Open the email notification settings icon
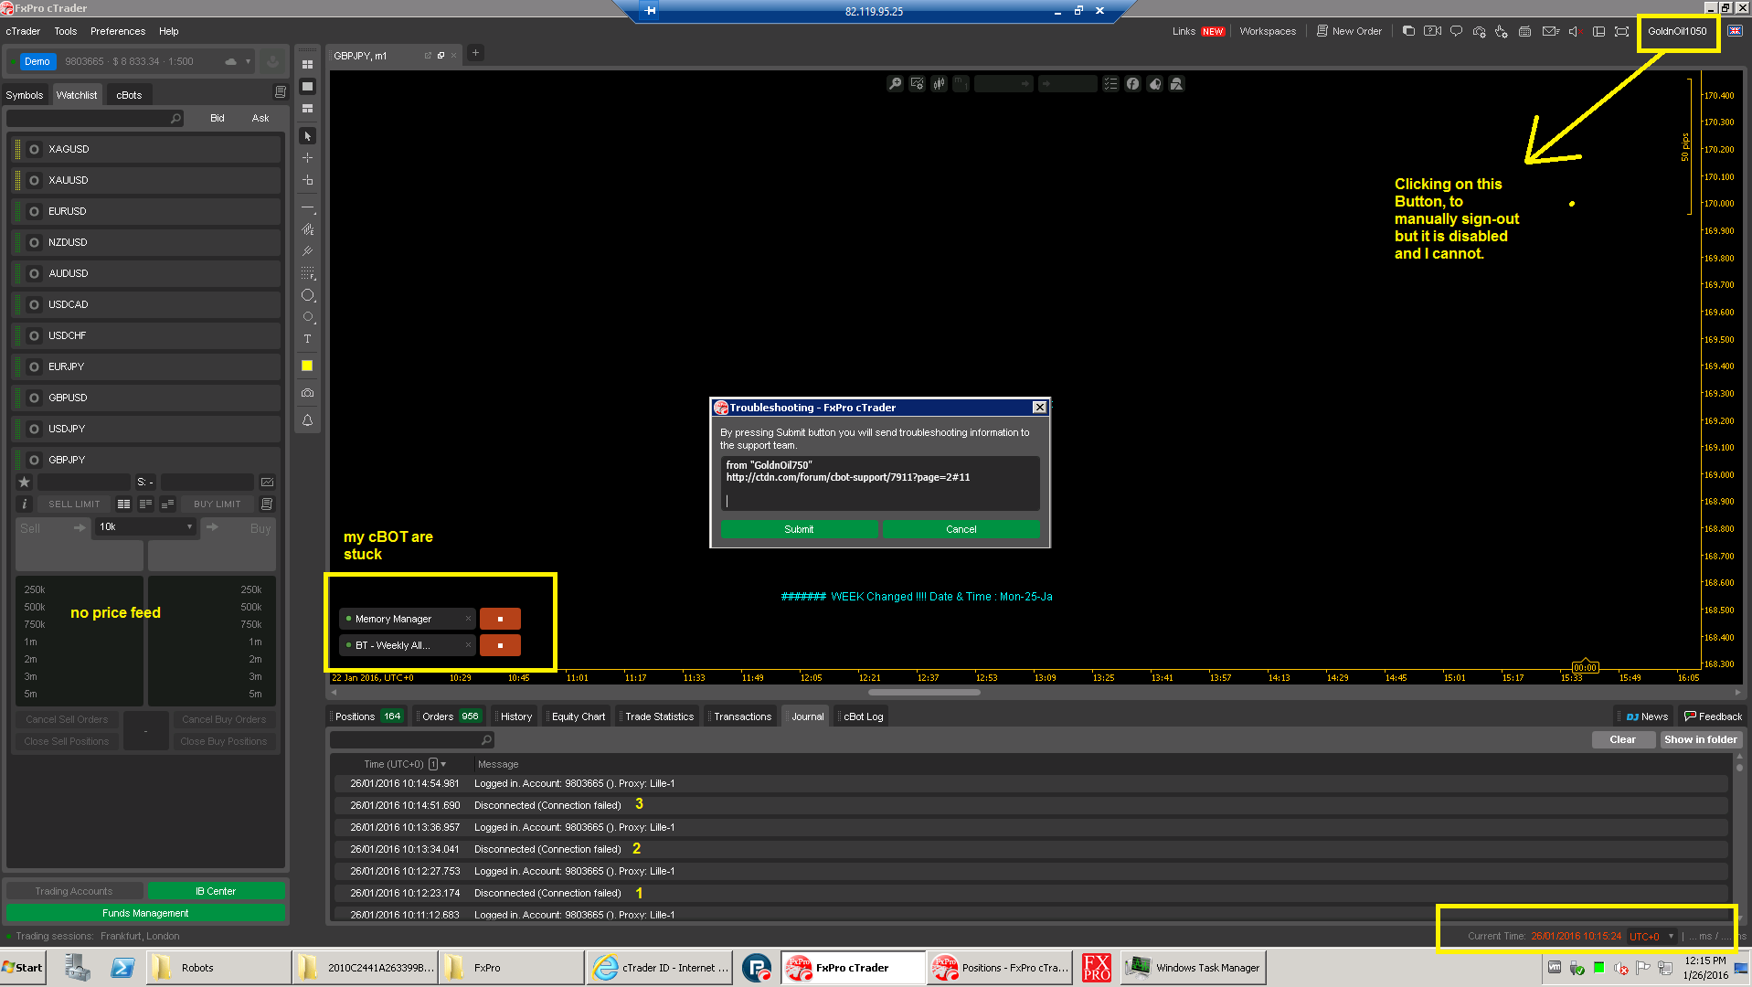1752x987 pixels. [1550, 31]
